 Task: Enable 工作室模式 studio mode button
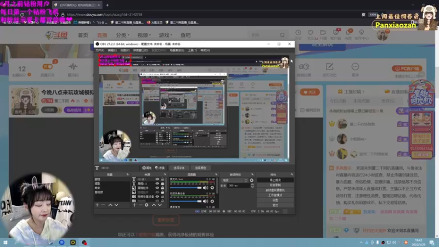coord(275,195)
